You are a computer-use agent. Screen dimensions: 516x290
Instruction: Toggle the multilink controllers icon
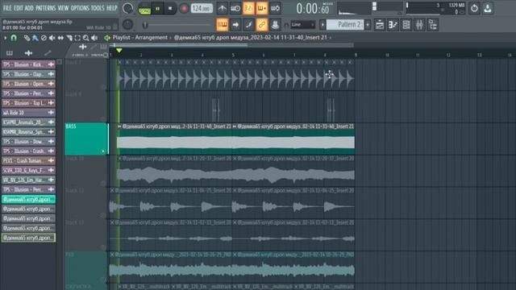(261, 25)
